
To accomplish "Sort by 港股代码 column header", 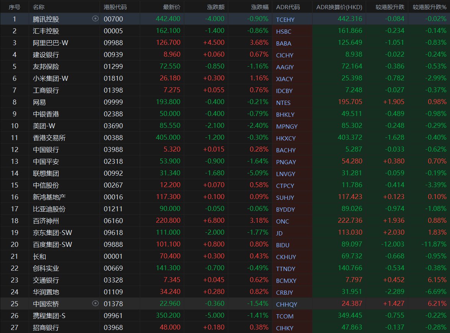I will pos(115,7).
